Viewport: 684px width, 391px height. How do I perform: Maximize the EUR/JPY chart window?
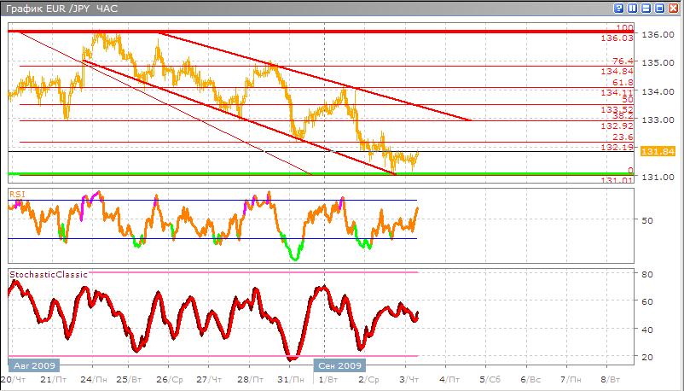[x=660, y=7]
